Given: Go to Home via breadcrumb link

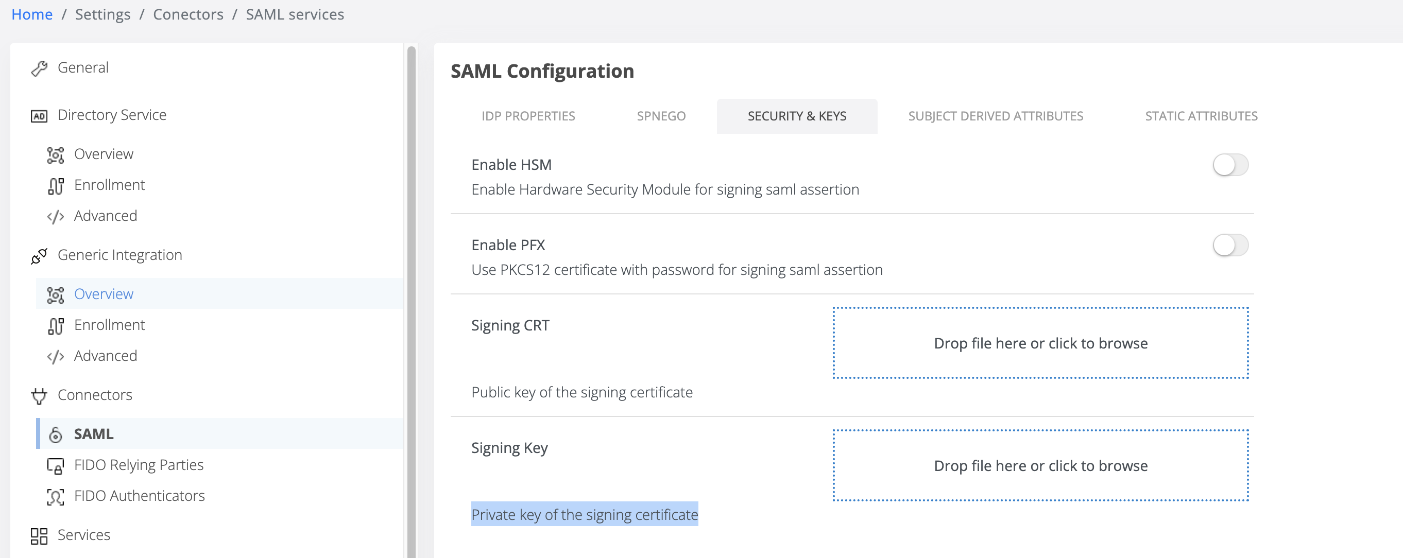Looking at the screenshot, I should pos(31,14).
